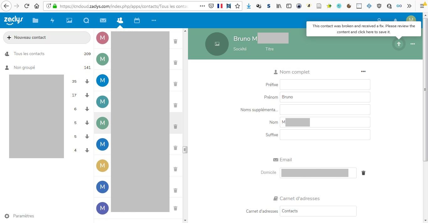Select the Carnet d'adresses Contacts field
This screenshot has width=428, height=223.
click(318, 211)
